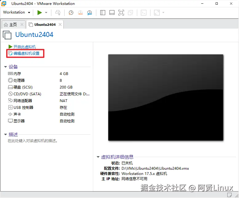Select the CD/DVD (SATA) device row

[x=49, y=94]
